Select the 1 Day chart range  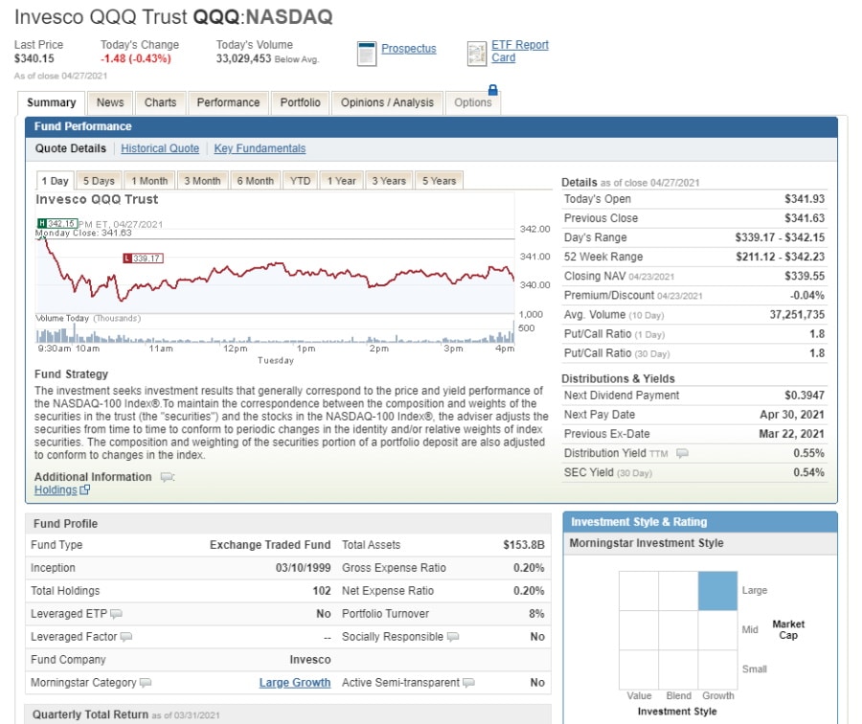pos(55,181)
